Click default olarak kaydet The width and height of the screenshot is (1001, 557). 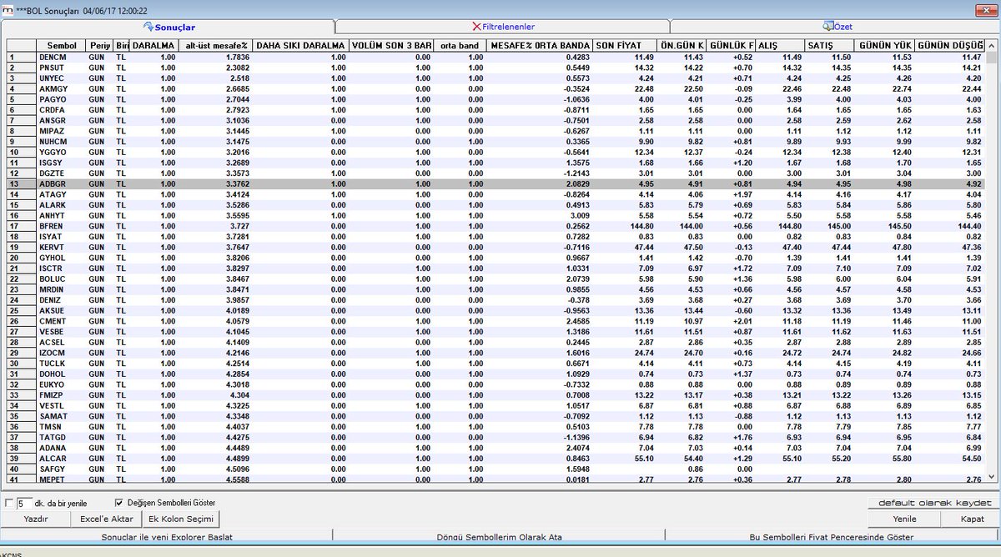click(933, 503)
